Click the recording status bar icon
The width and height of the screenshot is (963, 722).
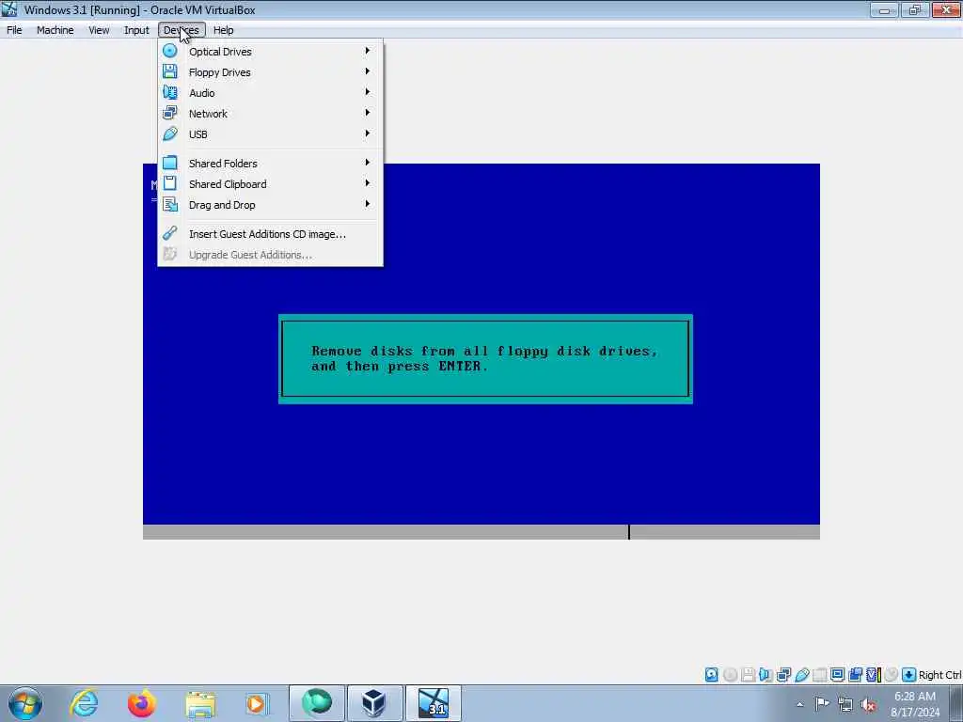click(855, 675)
